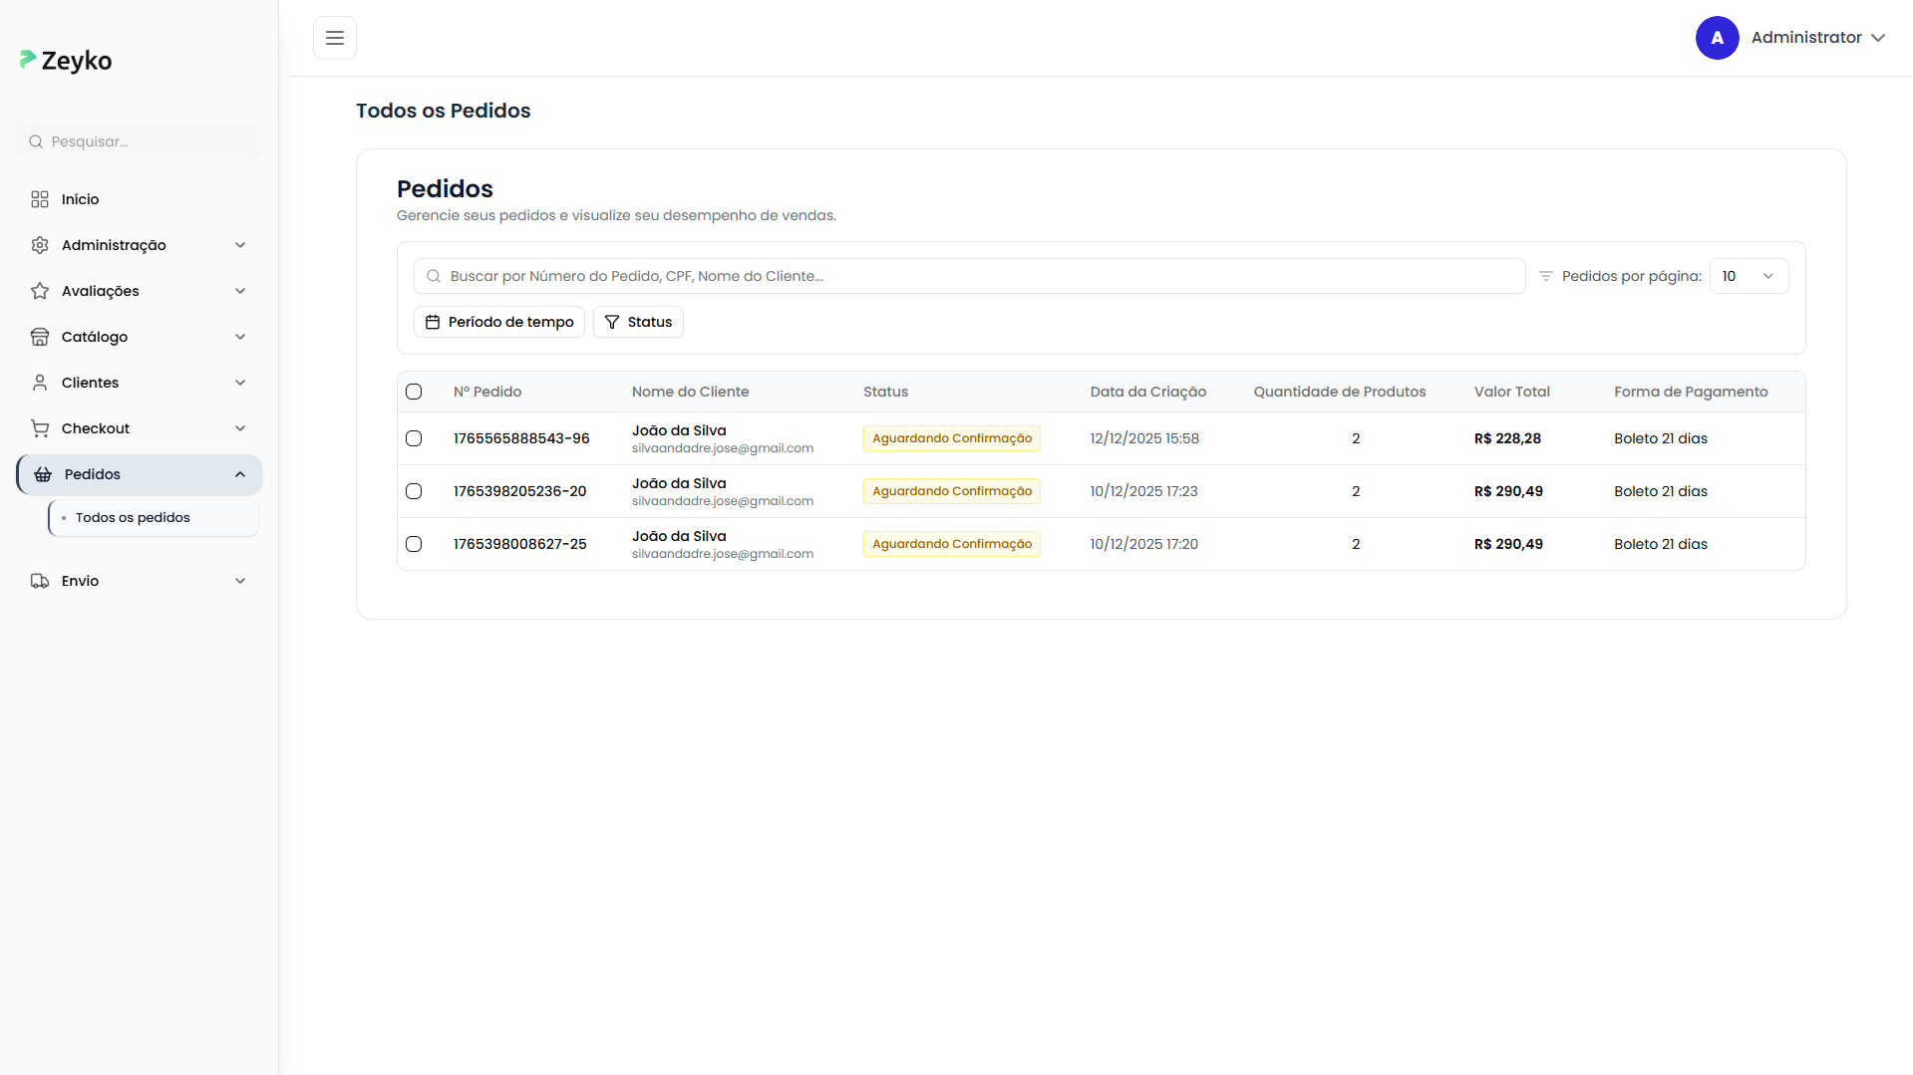Screen dimensions: 1913x1075
Task: Click the Administrator avatar circle
Action: (x=1717, y=38)
